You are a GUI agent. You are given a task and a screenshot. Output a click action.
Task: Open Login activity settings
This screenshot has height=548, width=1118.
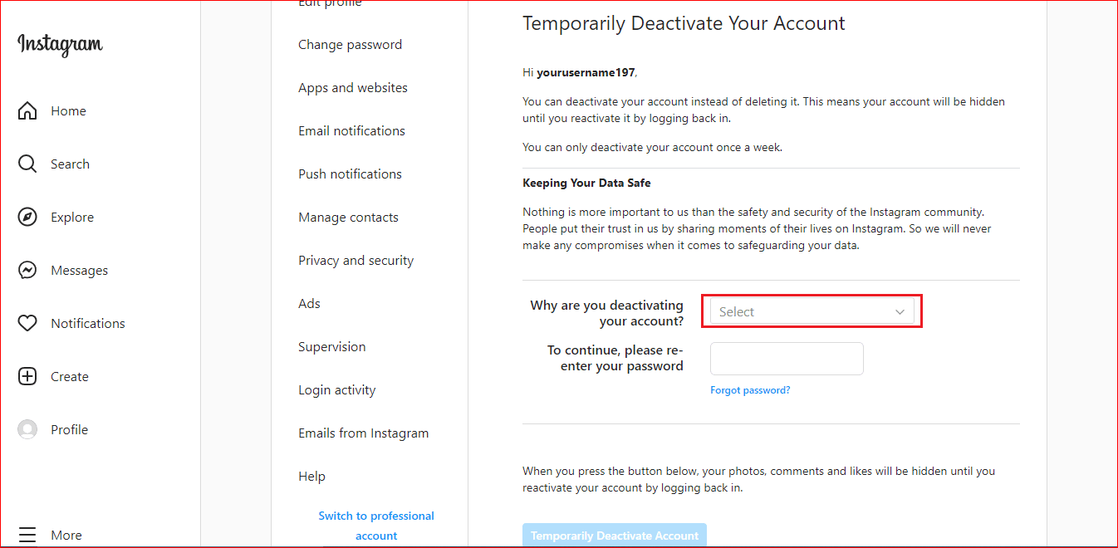336,390
